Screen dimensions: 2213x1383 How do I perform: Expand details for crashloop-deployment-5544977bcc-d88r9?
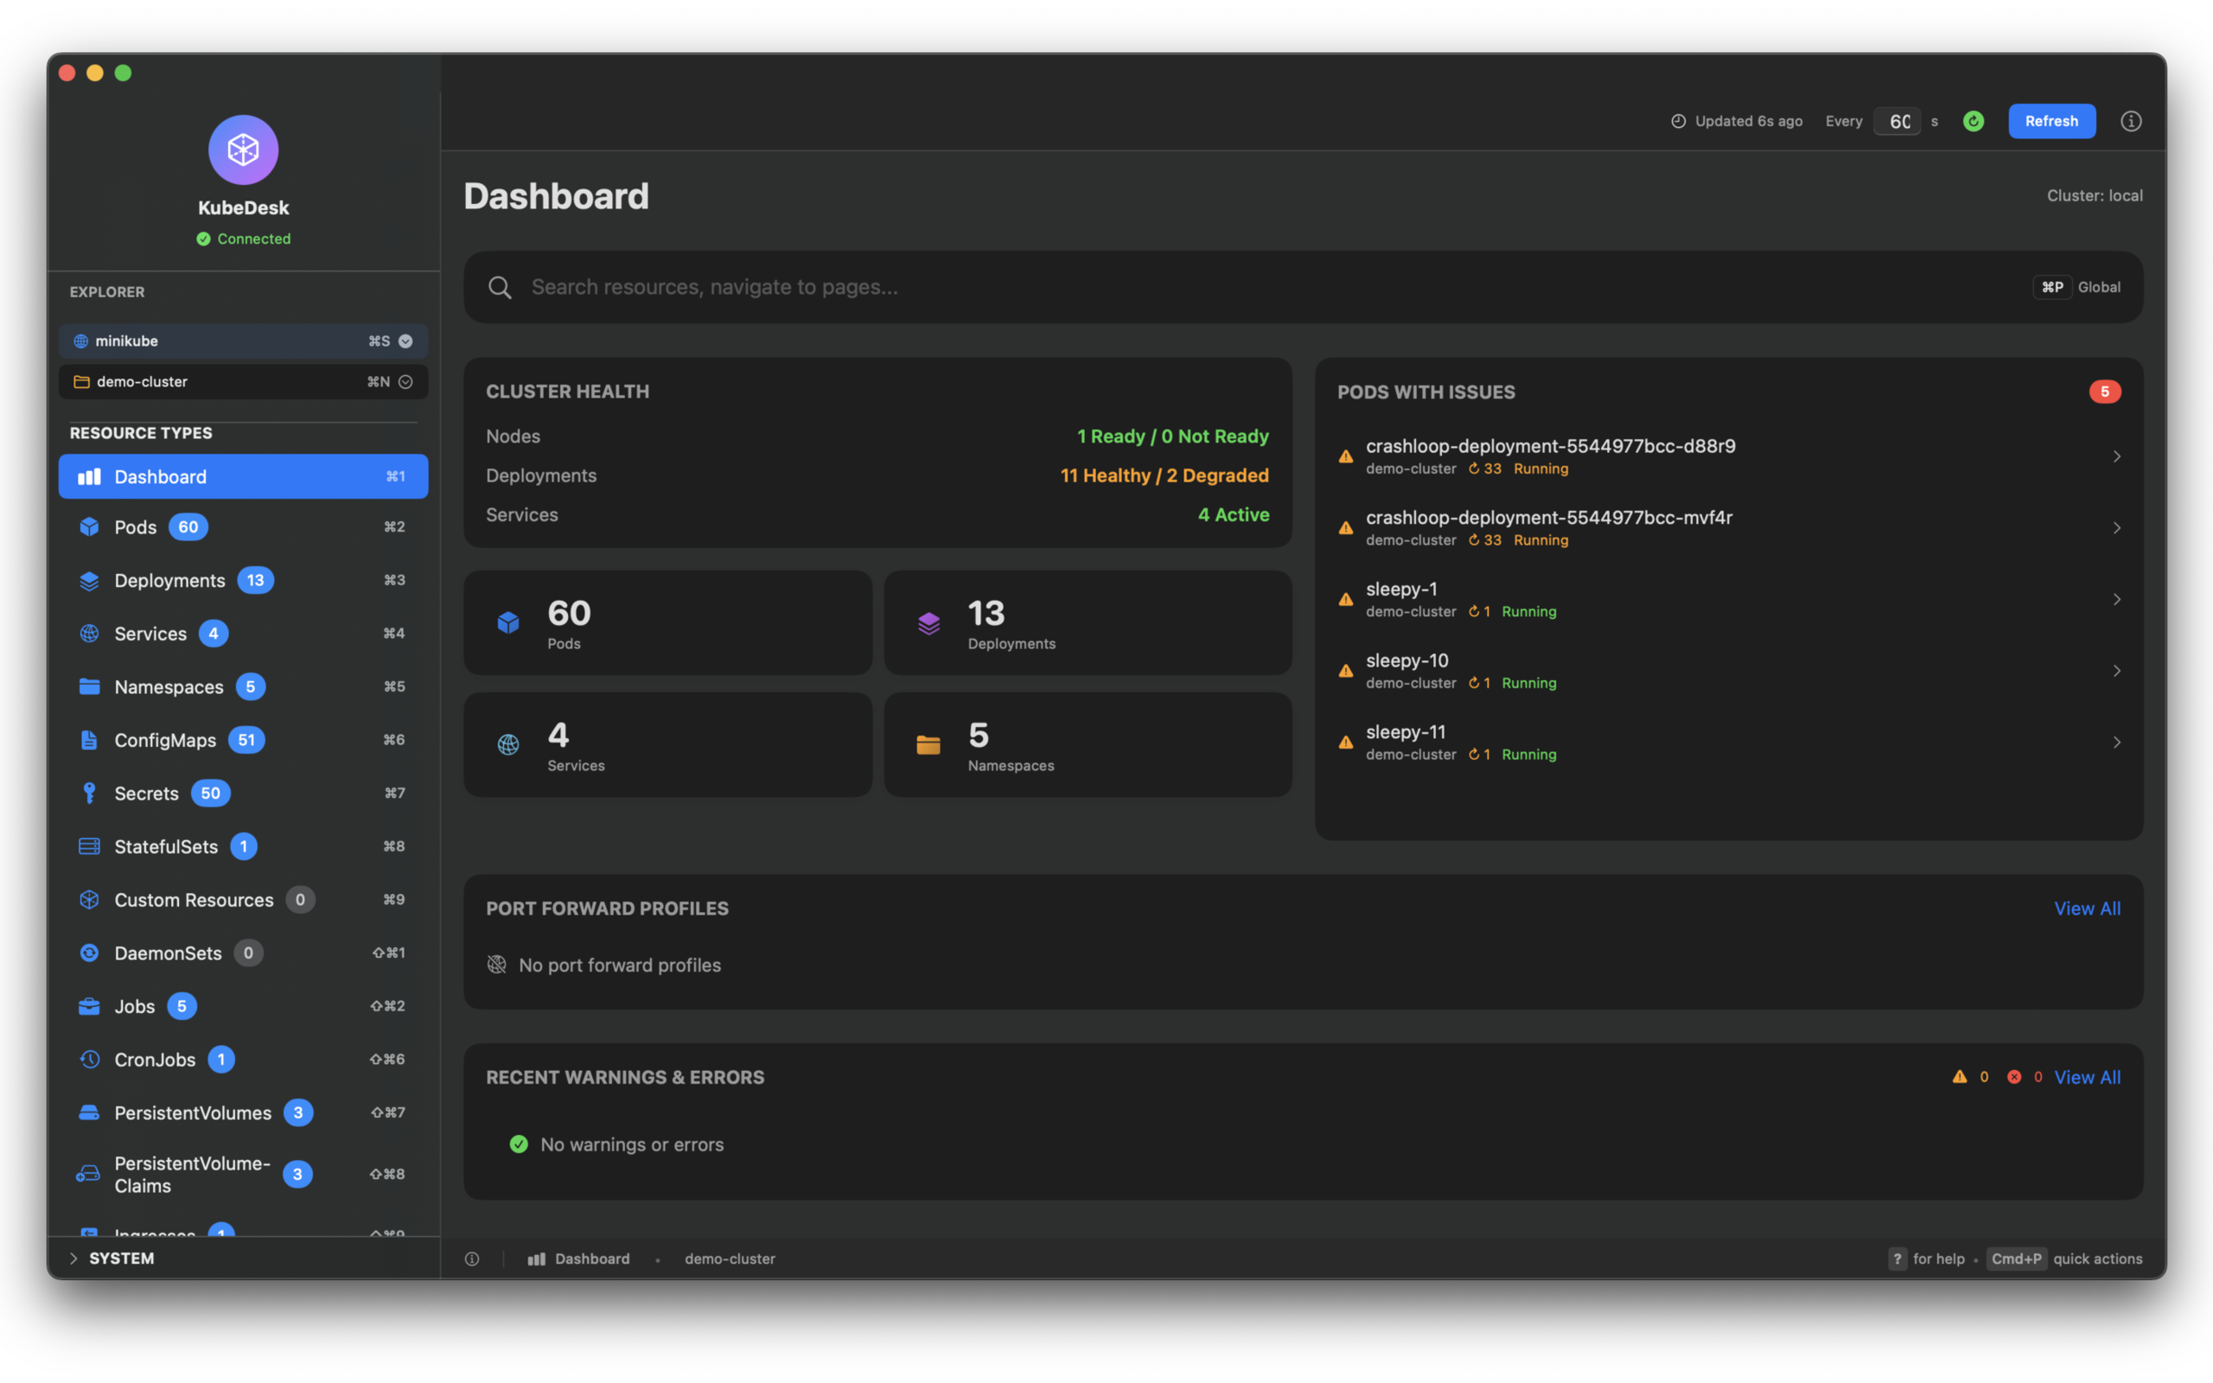tap(2117, 456)
